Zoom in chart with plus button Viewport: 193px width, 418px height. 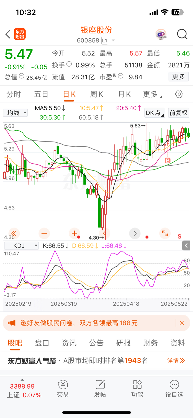click(74, 234)
